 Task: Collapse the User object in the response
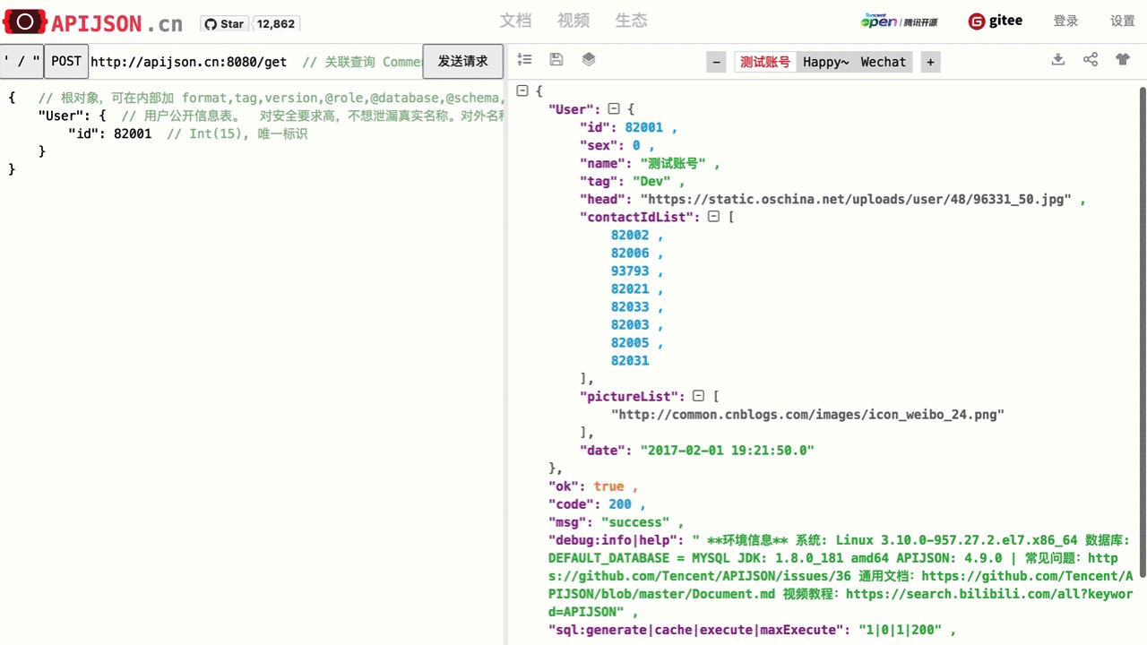614,108
